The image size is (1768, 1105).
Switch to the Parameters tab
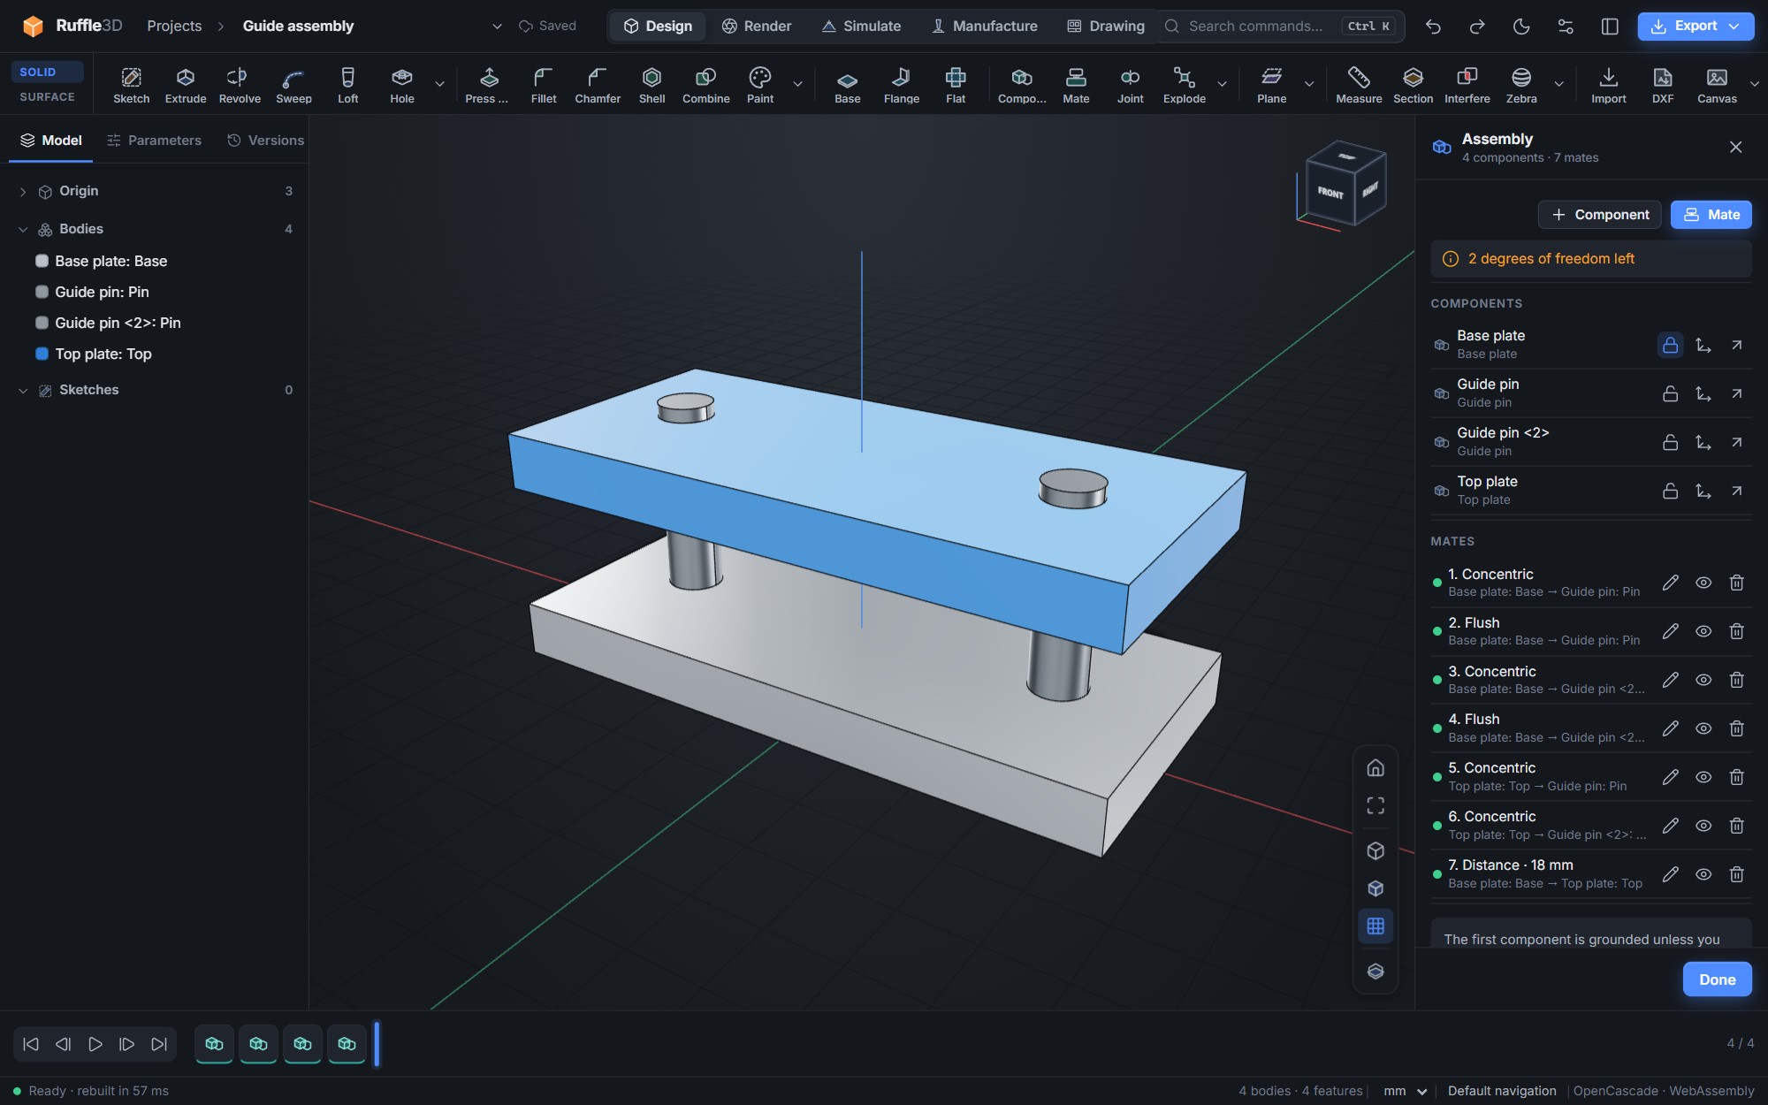click(154, 141)
